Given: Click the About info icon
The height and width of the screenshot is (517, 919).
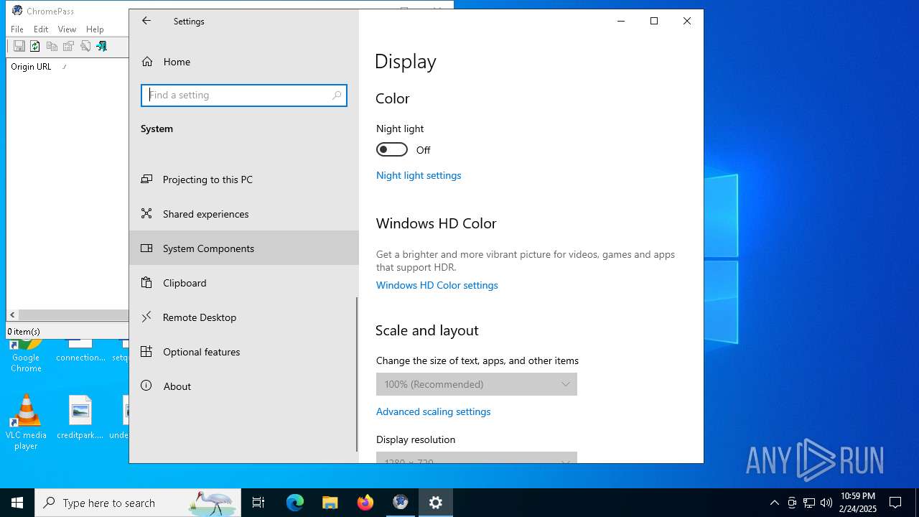Looking at the screenshot, I should click(146, 386).
